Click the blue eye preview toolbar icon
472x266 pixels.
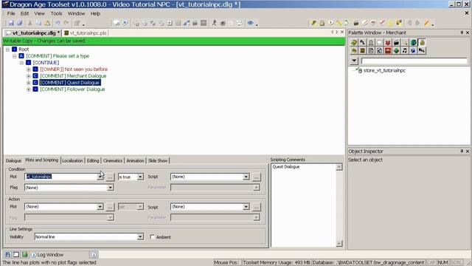(250, 23)
